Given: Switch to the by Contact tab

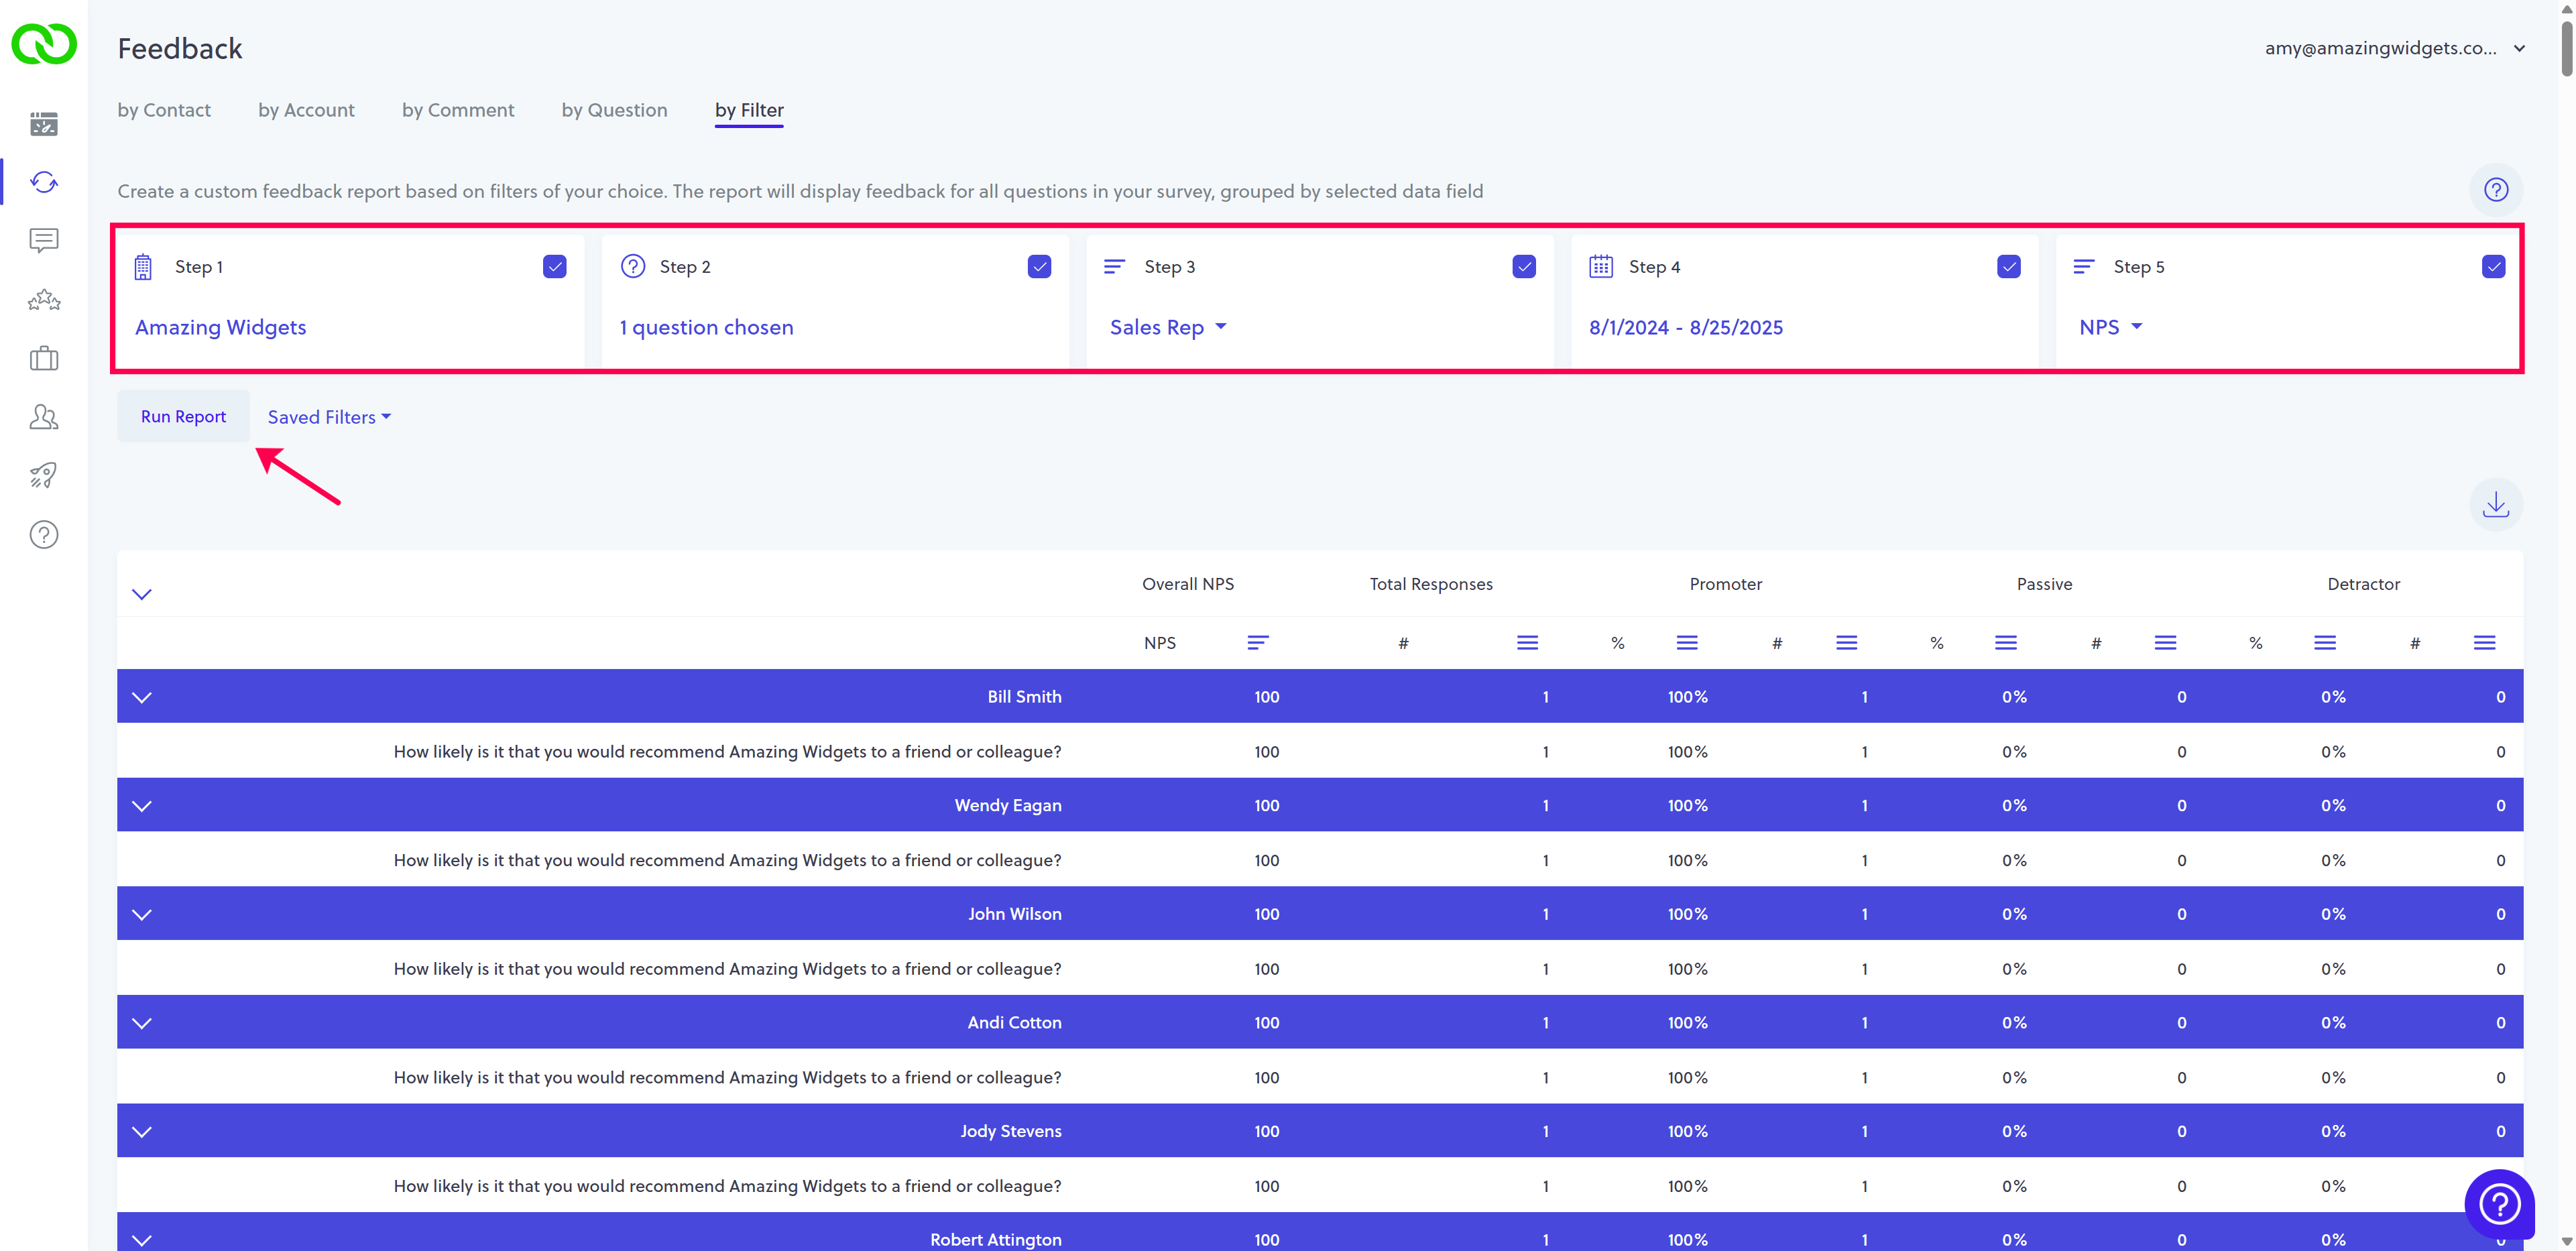Looking at the screenshot, I should point(164,110).
